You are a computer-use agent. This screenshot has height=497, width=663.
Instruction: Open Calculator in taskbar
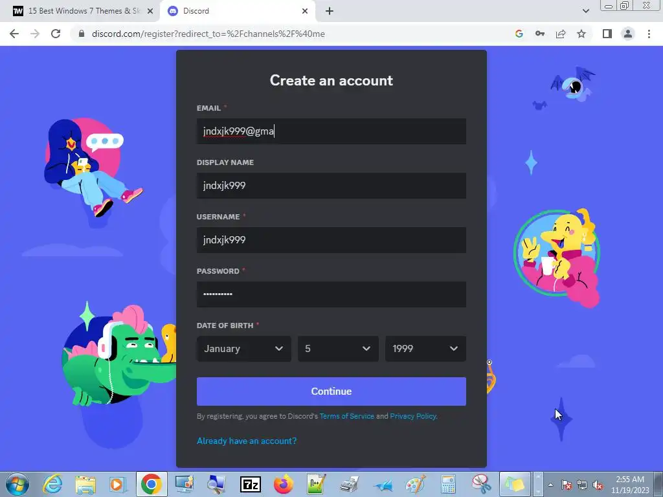point(448,484)
